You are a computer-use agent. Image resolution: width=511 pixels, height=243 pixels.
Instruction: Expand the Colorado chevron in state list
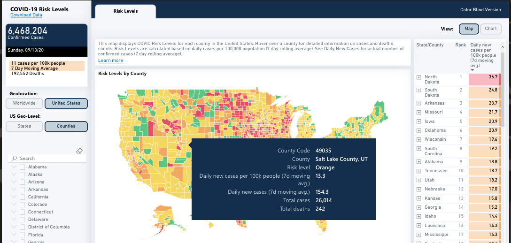coord(14,205)
